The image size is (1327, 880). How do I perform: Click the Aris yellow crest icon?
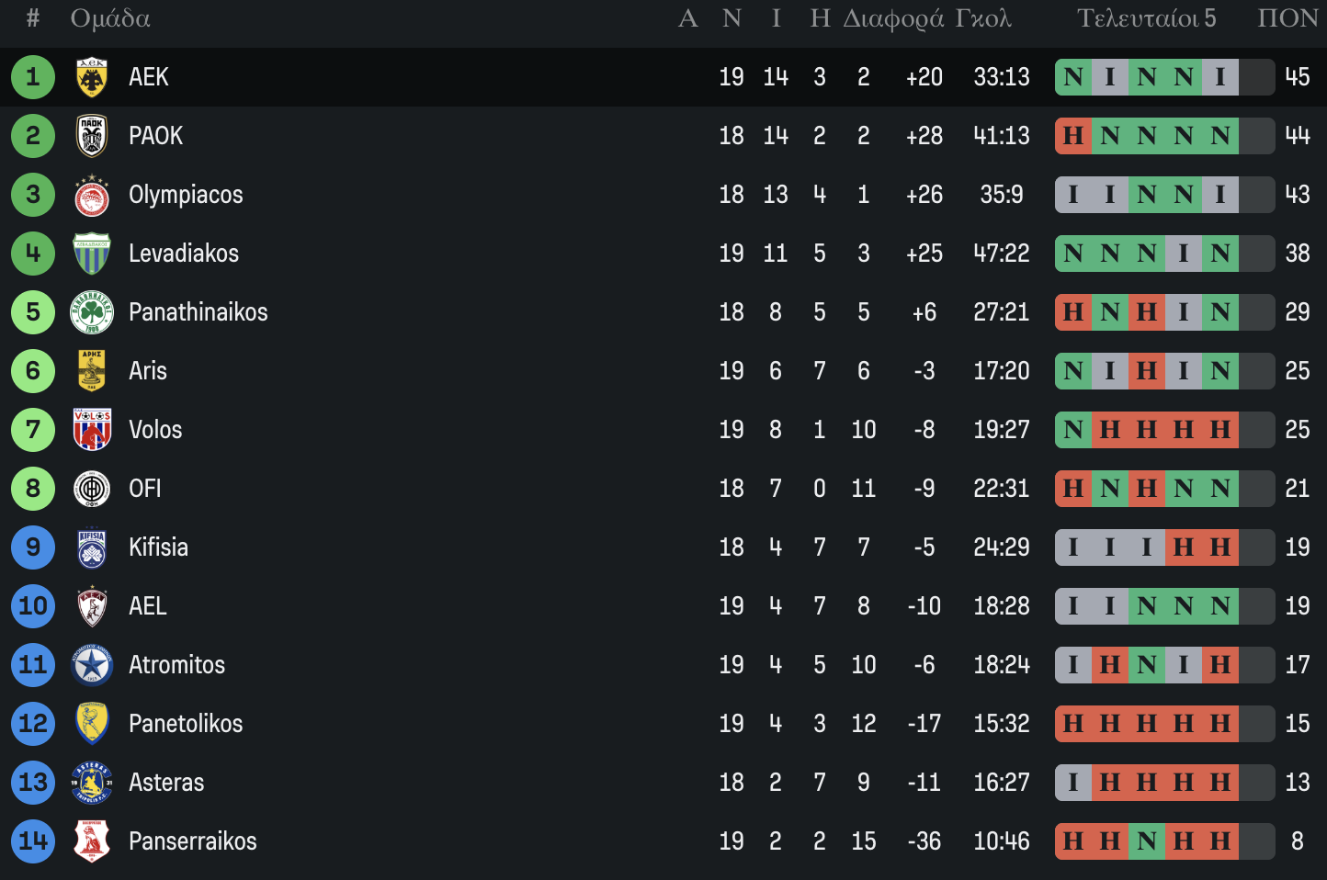[91, 371]
